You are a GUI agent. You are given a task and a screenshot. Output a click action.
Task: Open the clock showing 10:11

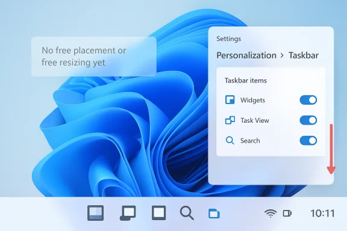pos(322,214)
